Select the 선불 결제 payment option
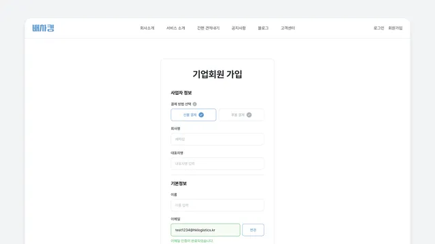The image size is (435, 244). pos(193,115)
